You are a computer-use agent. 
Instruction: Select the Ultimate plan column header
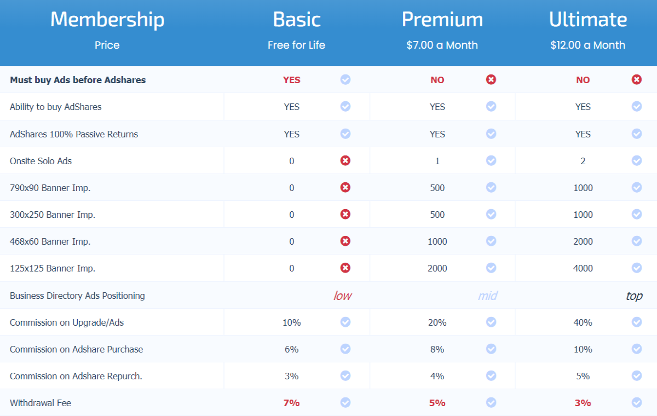pyautogui.click(x=588, y=20)
